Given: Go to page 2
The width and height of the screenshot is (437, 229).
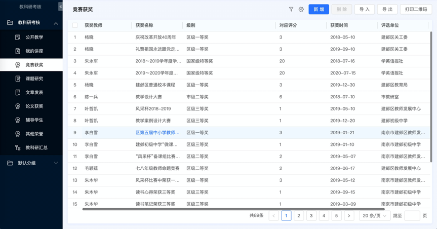Looking at the screenshot, I should coord(299,216).
